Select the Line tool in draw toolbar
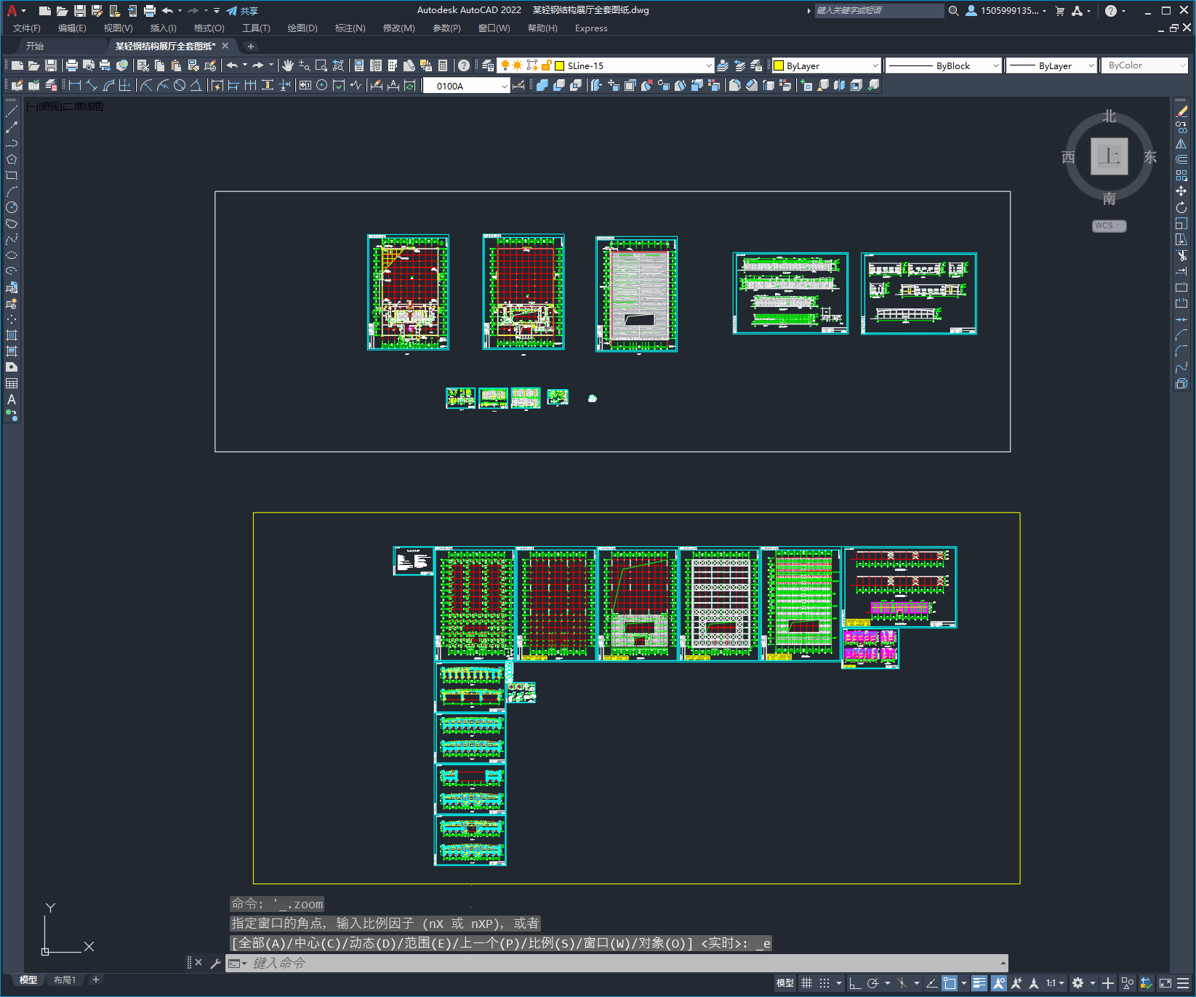Viewport: 1196px width, 997px height. (x=12, y=111)
